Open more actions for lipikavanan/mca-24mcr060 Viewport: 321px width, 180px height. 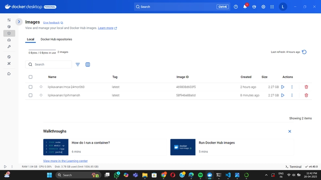coord(292,87)
